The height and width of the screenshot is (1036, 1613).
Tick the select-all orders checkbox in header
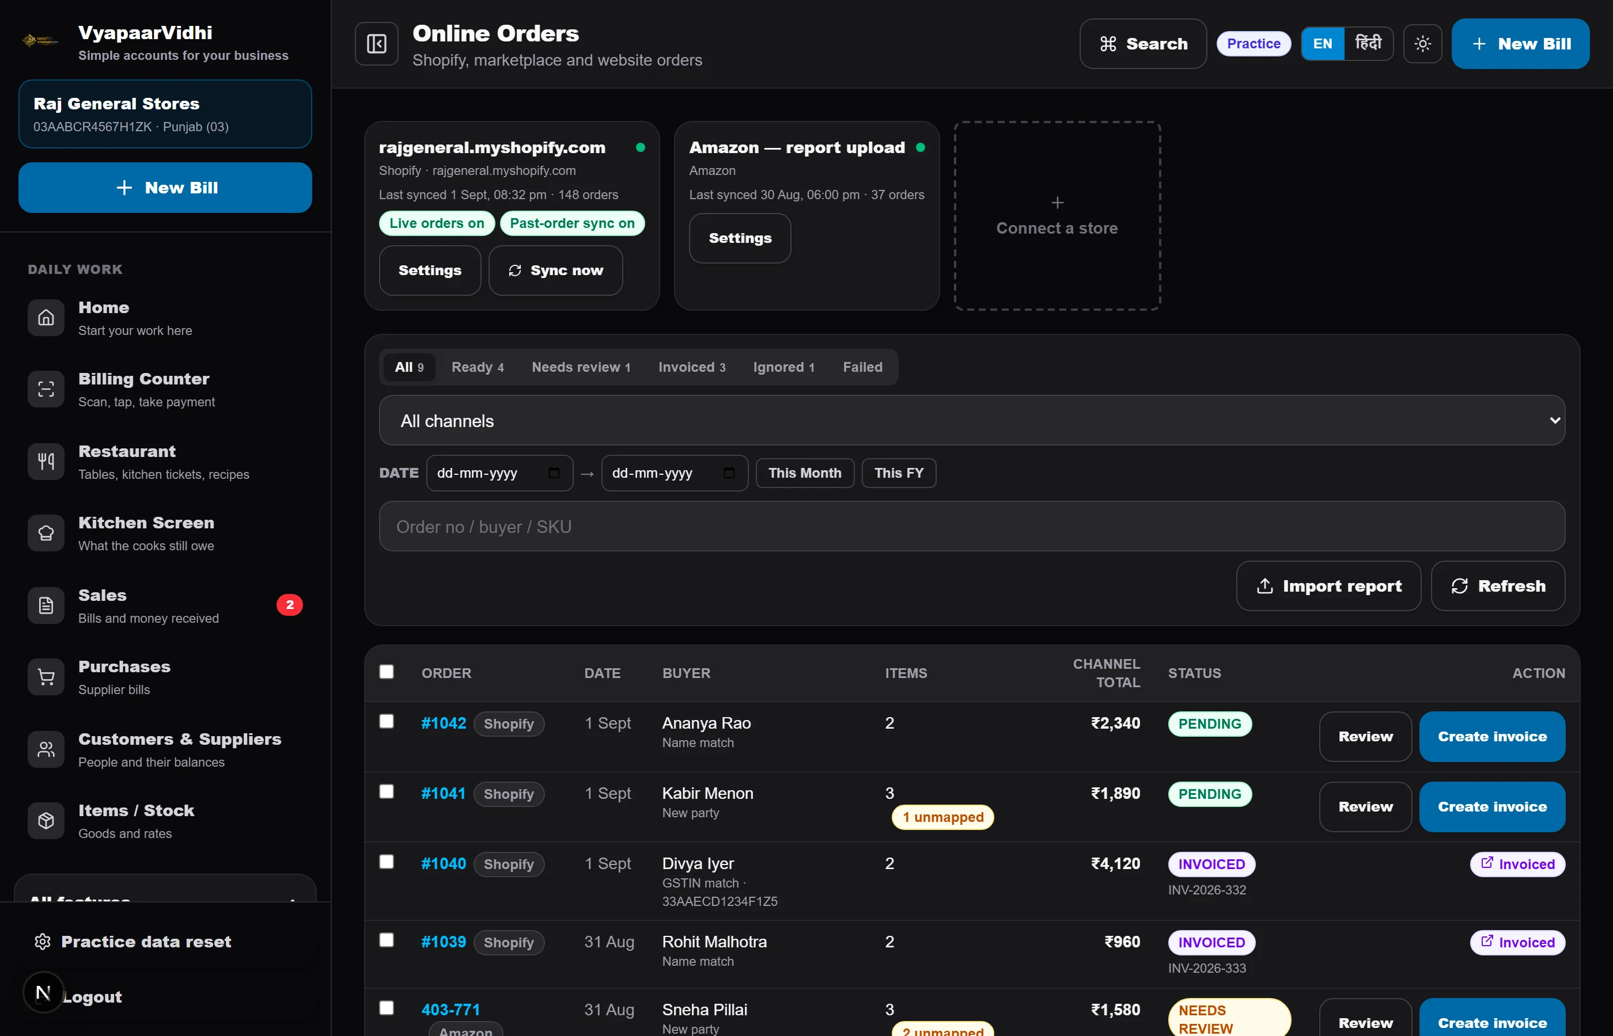(387, 671)
